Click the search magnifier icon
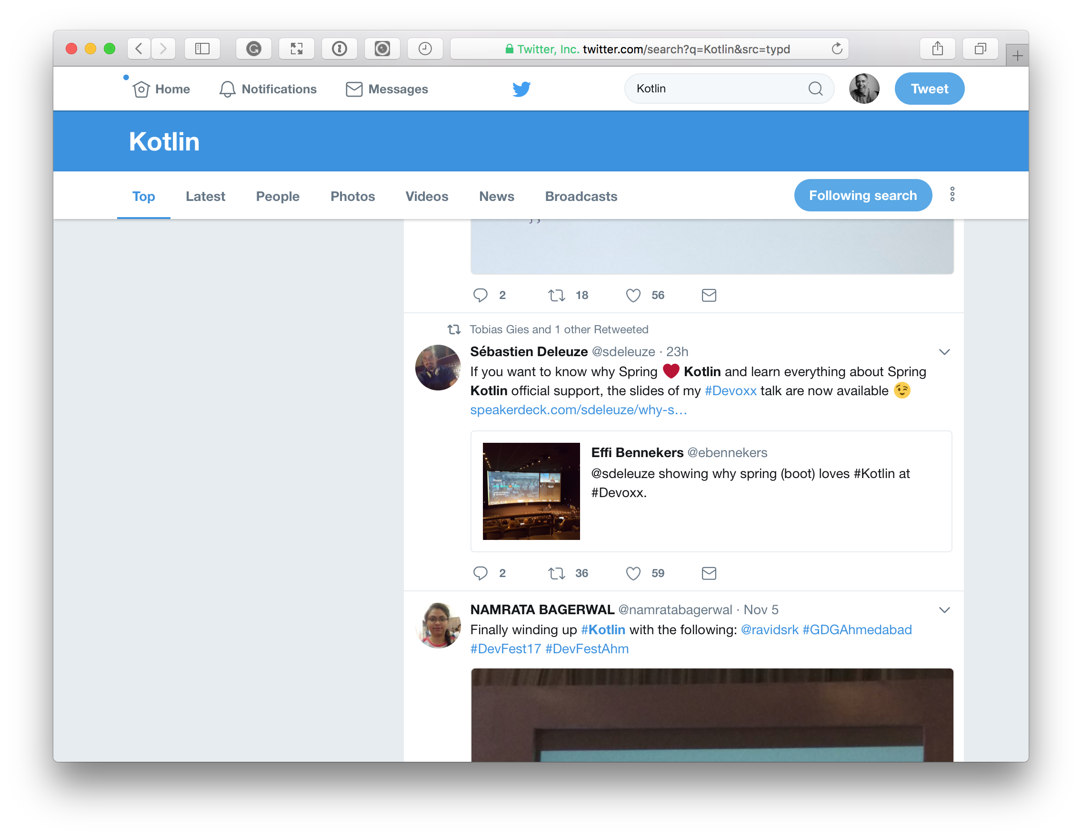1082x838 pixels. click(815, 89)
